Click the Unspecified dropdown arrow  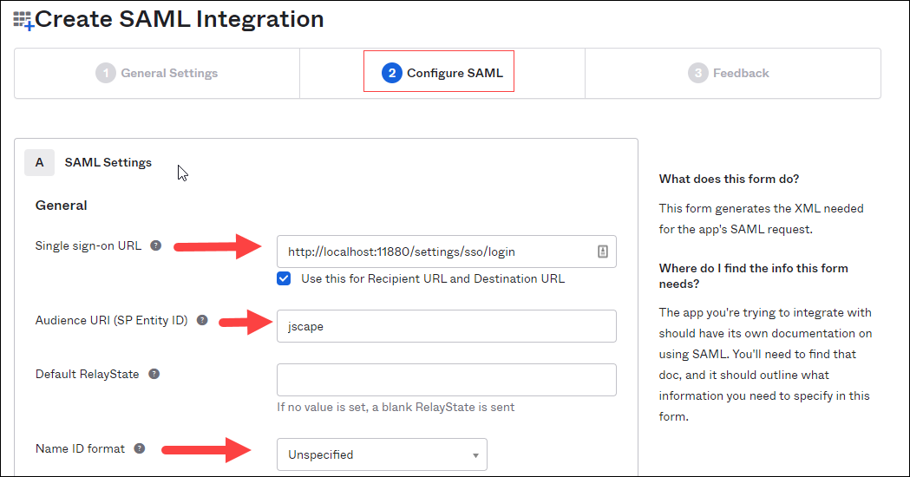[475, 455]
